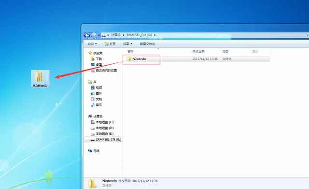The width and height of the screenshot is (309, 189).
Task: Expand the arrow after ZRMPSEL_CN (G:) in the address bar
Action: (x=155, y=35)
